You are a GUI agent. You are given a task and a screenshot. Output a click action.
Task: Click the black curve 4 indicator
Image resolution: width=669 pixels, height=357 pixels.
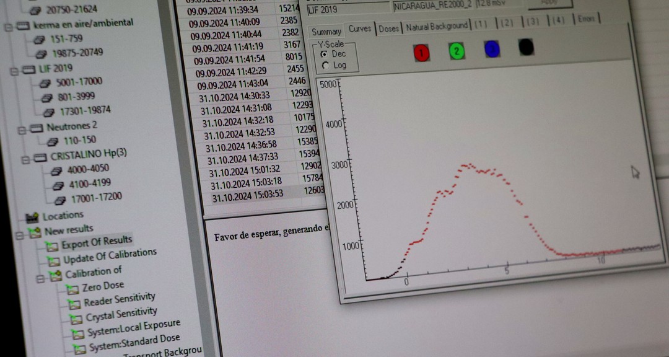pos(527,48)
